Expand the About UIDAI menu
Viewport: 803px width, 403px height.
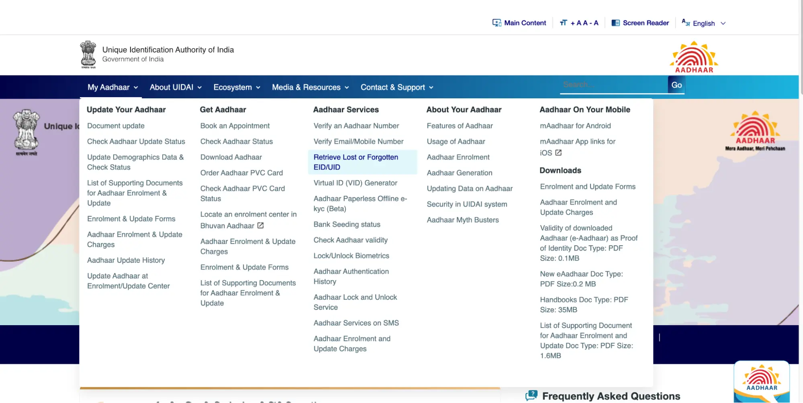pyautogui.click(x=176, y=87)
